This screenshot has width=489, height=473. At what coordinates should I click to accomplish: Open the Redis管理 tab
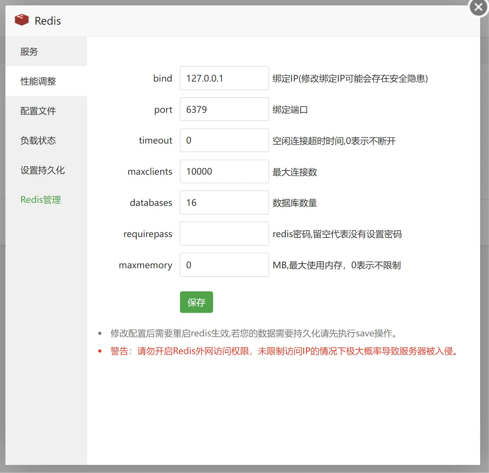pyautogui.click(x=46, y=200)
